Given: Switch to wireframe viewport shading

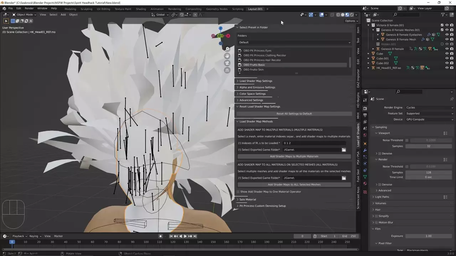Looking at the screenshot, I should point(338,15).
